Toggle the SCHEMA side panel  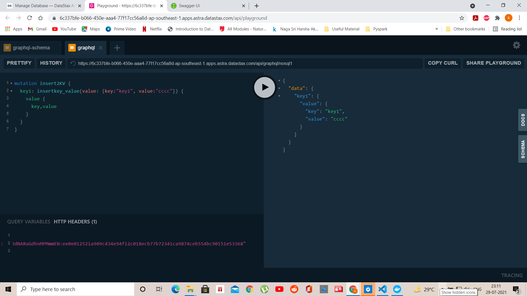click(523, 149)
